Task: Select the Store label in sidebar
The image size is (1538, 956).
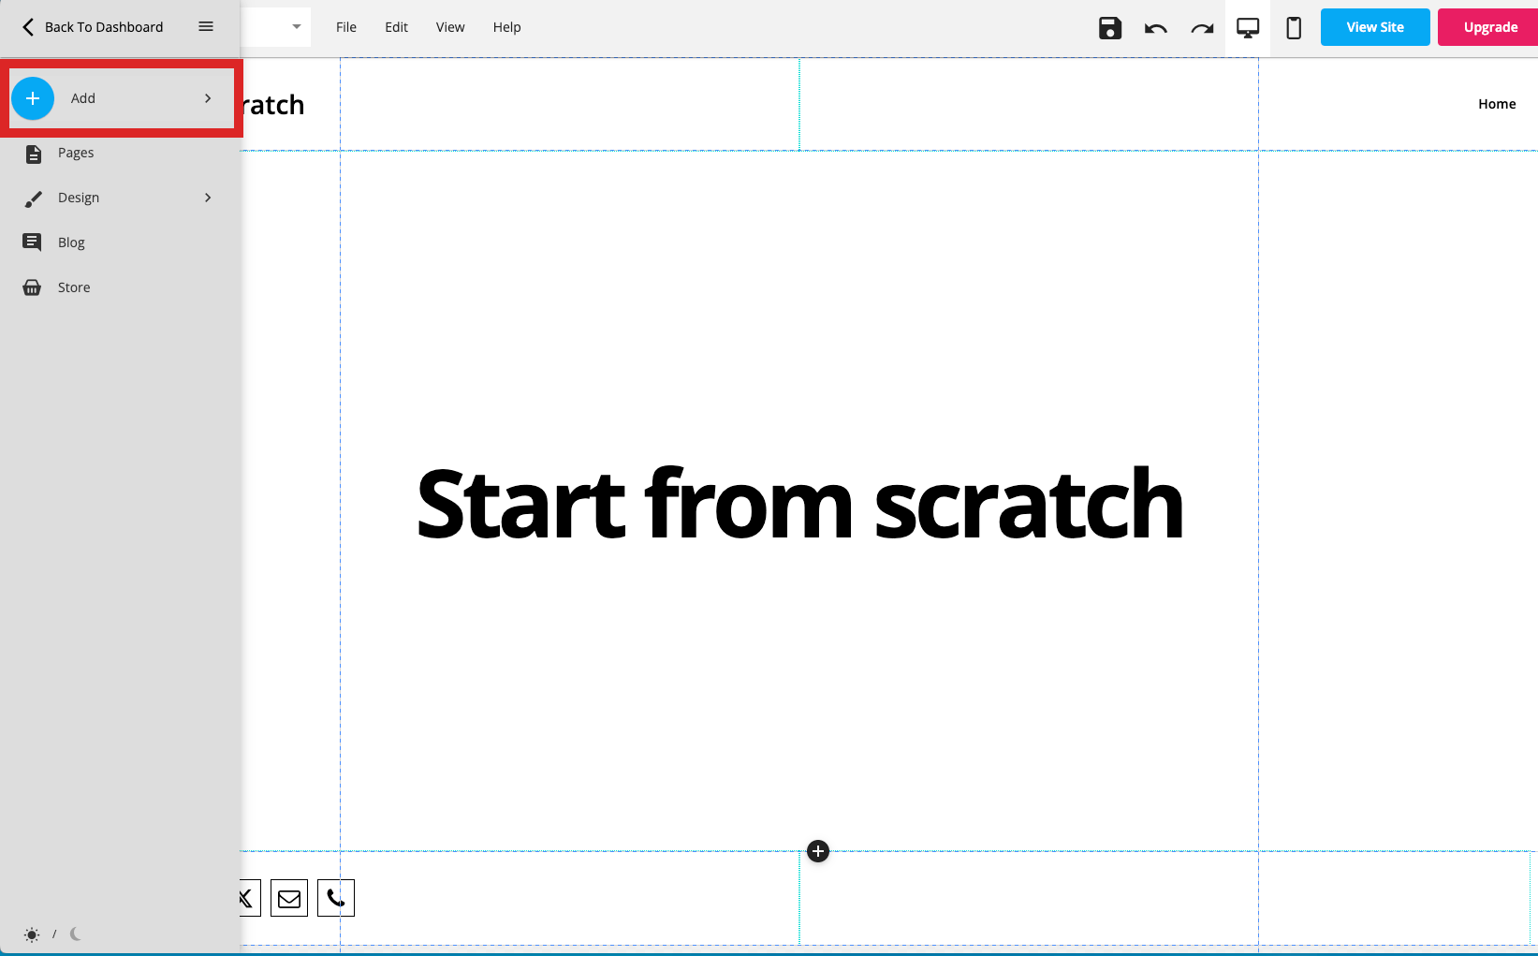Action: [x=74, y=287]
